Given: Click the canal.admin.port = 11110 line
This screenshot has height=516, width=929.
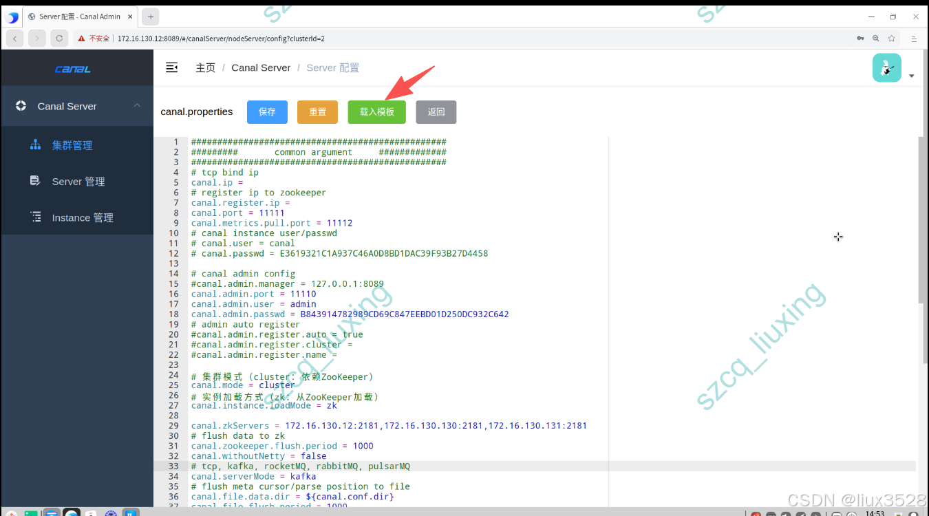Looking at the screenshot, I should [x=254, y=294].
